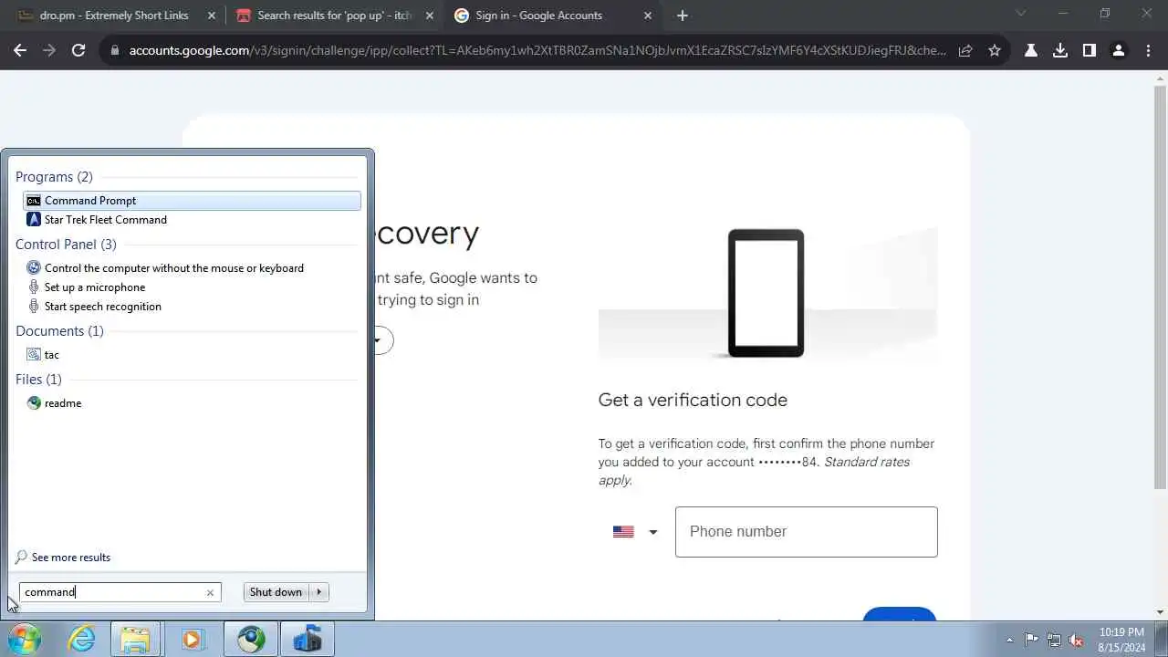
Task: Close the dro.pm tab
Action: pos(211,16)
